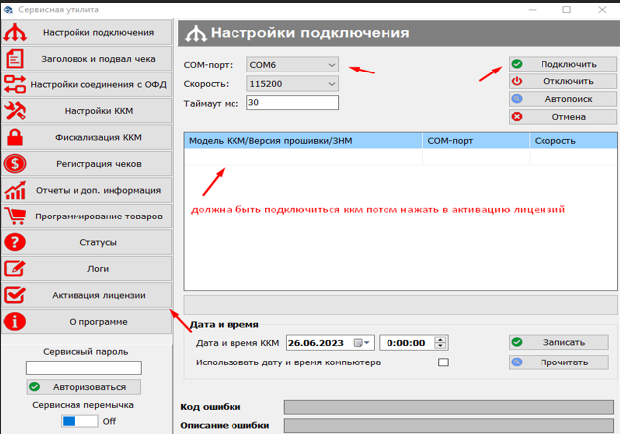Click the Таймаут мс input field
The image size is (620, 434).
point(291,103)
